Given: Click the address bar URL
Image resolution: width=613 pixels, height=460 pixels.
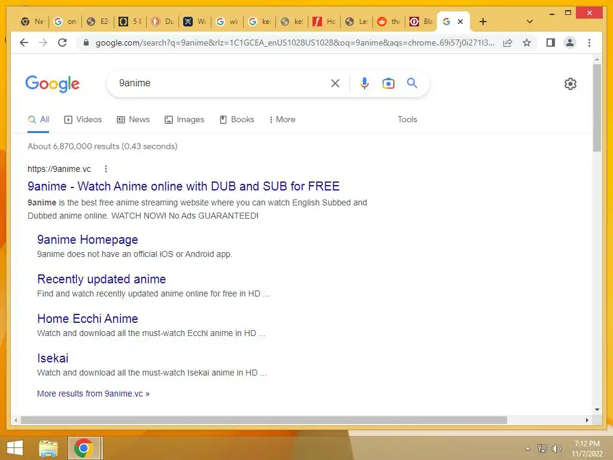Looking at the screenshot, I should pyautogui.click(x=295, y=43).
